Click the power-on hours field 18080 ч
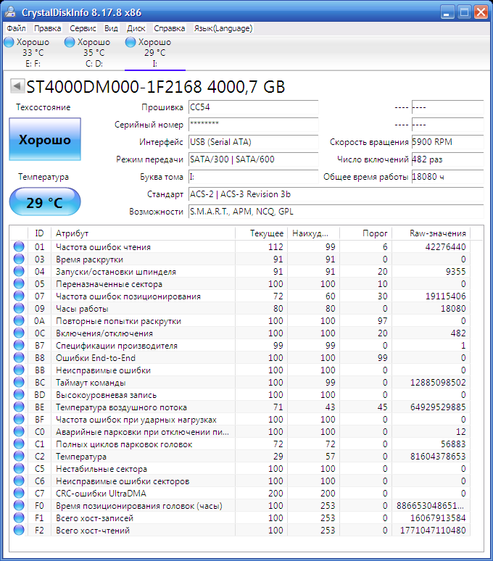Screen dimensions: 493x561 447,177
